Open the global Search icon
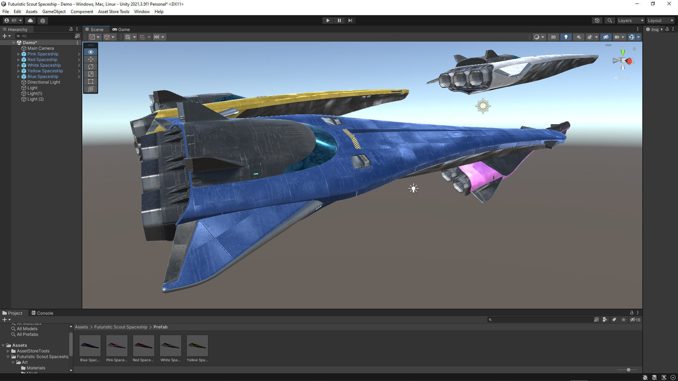Screen dimensions: 678x381 click(609, 20)
